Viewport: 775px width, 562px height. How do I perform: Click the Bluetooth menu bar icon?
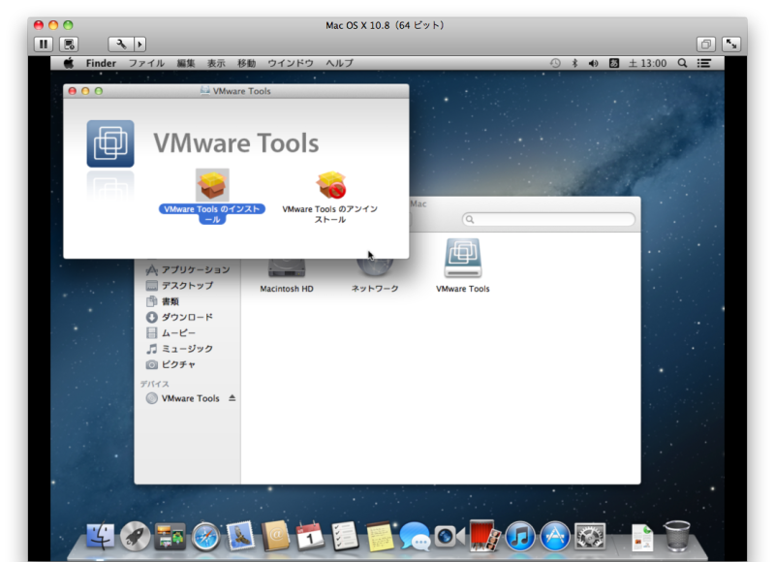click(x=574, y=63)
